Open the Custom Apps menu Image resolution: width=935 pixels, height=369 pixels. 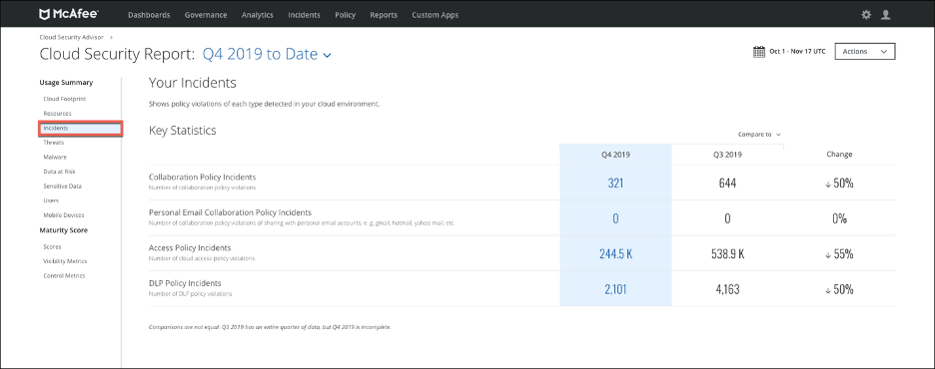pyautogui.click(x=435, y=15)
